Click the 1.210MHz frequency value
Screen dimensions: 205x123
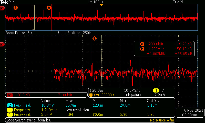(49, 110)
